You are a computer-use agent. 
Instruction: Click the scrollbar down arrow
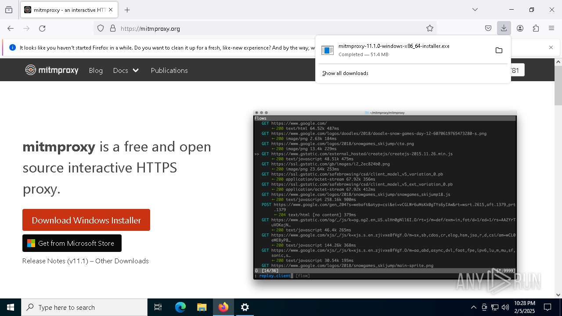[558, 294]
